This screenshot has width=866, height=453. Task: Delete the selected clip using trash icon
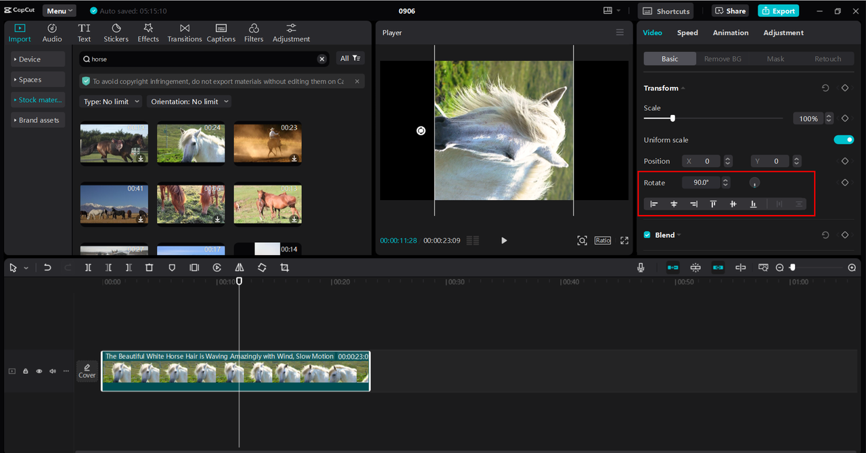coord(150,268)
